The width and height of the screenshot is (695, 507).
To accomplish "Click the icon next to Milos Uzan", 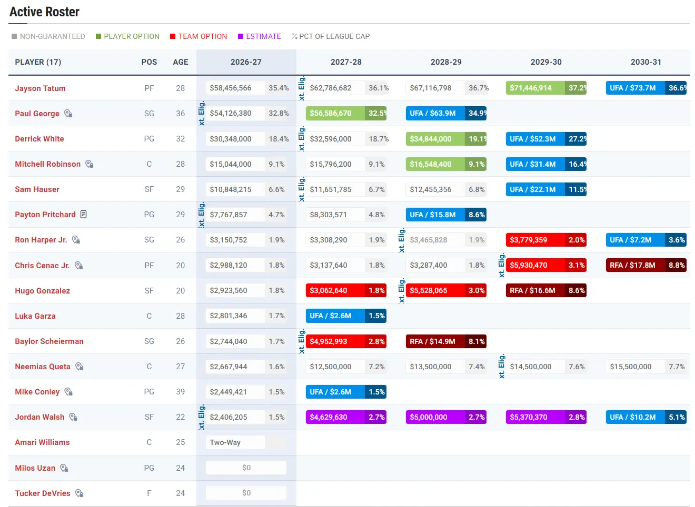I will (x=64, y=468).
